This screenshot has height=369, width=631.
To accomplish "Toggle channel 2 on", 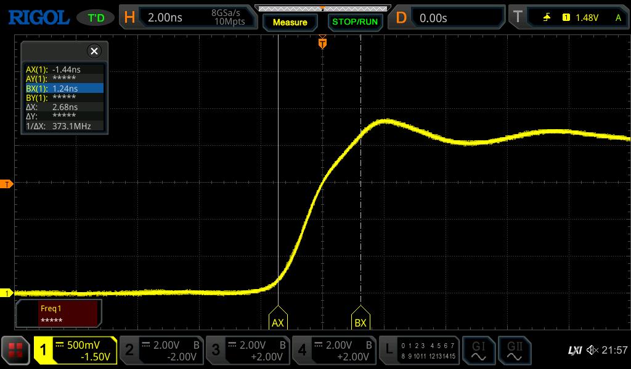I will 162,351.
